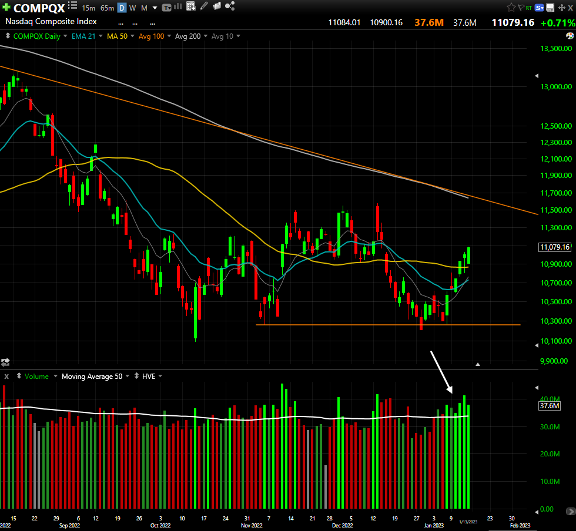Click the Avg 100 indicator label

click(x=152, y=36)
